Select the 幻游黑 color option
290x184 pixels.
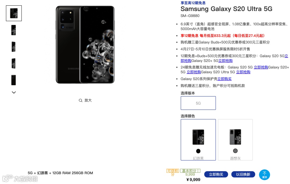pos(198,140)
